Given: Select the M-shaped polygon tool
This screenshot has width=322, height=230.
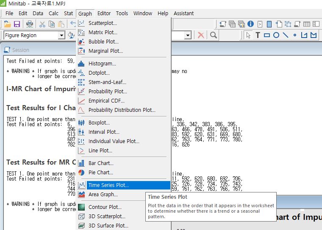Looking at the screenshot, I should 314,35.
